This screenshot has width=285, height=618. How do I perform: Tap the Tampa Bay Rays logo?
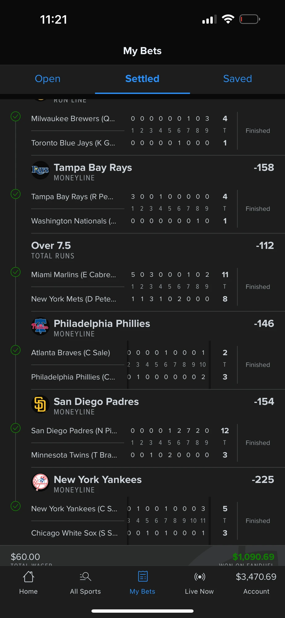[40, 170]
